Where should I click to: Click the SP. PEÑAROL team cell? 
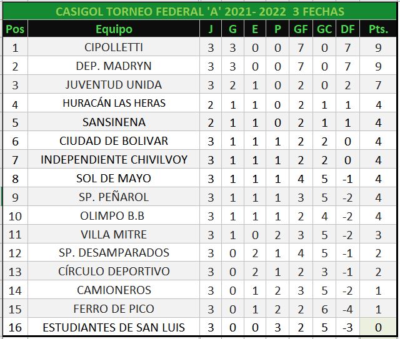pos(114,197)
